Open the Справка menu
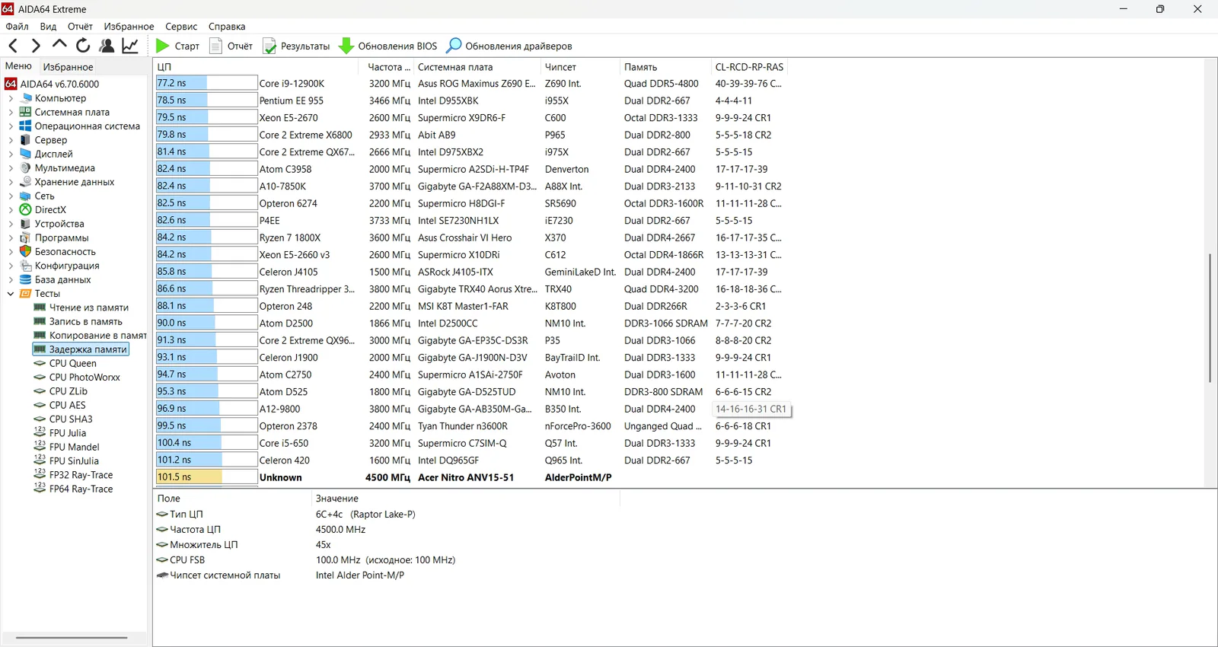The height and width of the screenshot is (647, 1218). 227,26
